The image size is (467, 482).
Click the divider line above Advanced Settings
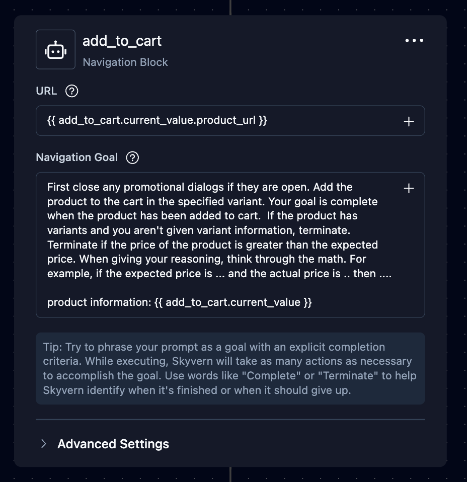click(x=230, y=419)
